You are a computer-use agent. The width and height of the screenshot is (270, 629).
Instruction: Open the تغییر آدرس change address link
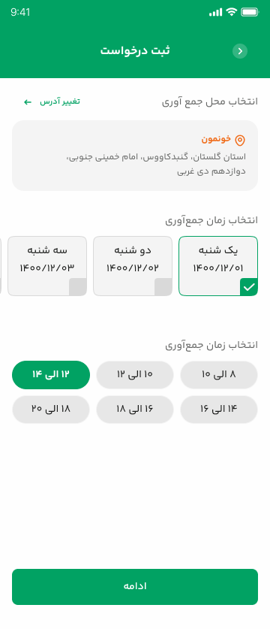point(60,101)
